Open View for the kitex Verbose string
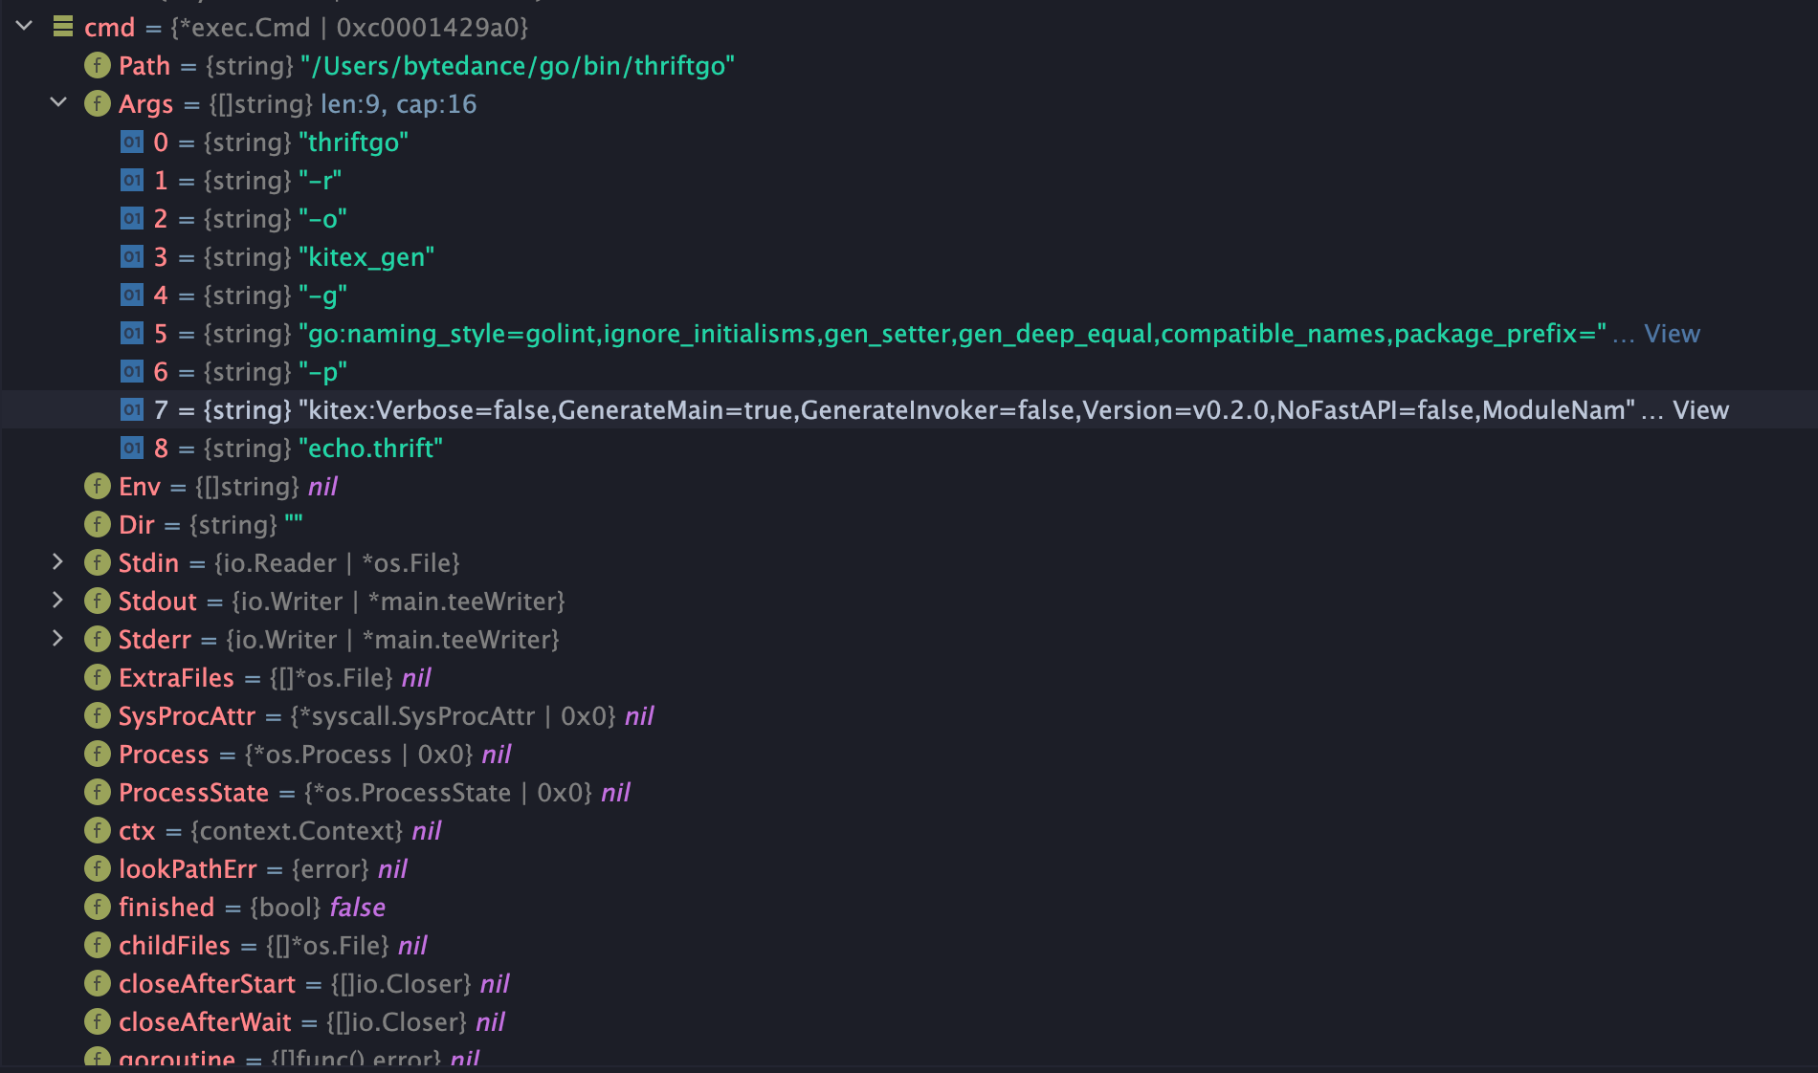 [x=1700, y=409]
